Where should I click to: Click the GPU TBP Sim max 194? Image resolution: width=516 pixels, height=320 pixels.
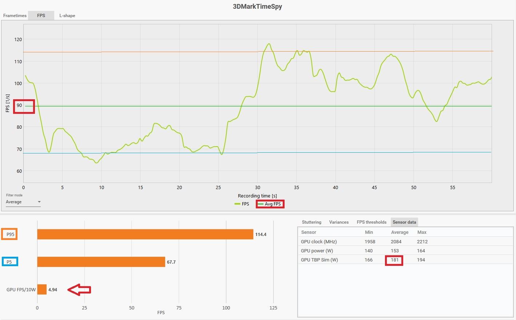[421, 260]
